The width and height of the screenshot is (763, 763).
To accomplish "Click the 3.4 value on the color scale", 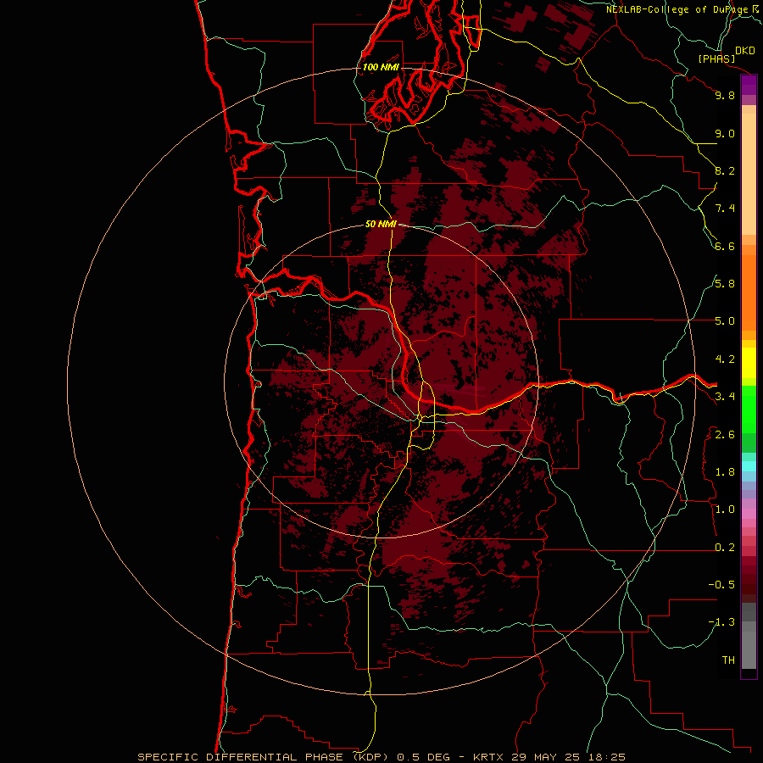I will pos(725,397).
